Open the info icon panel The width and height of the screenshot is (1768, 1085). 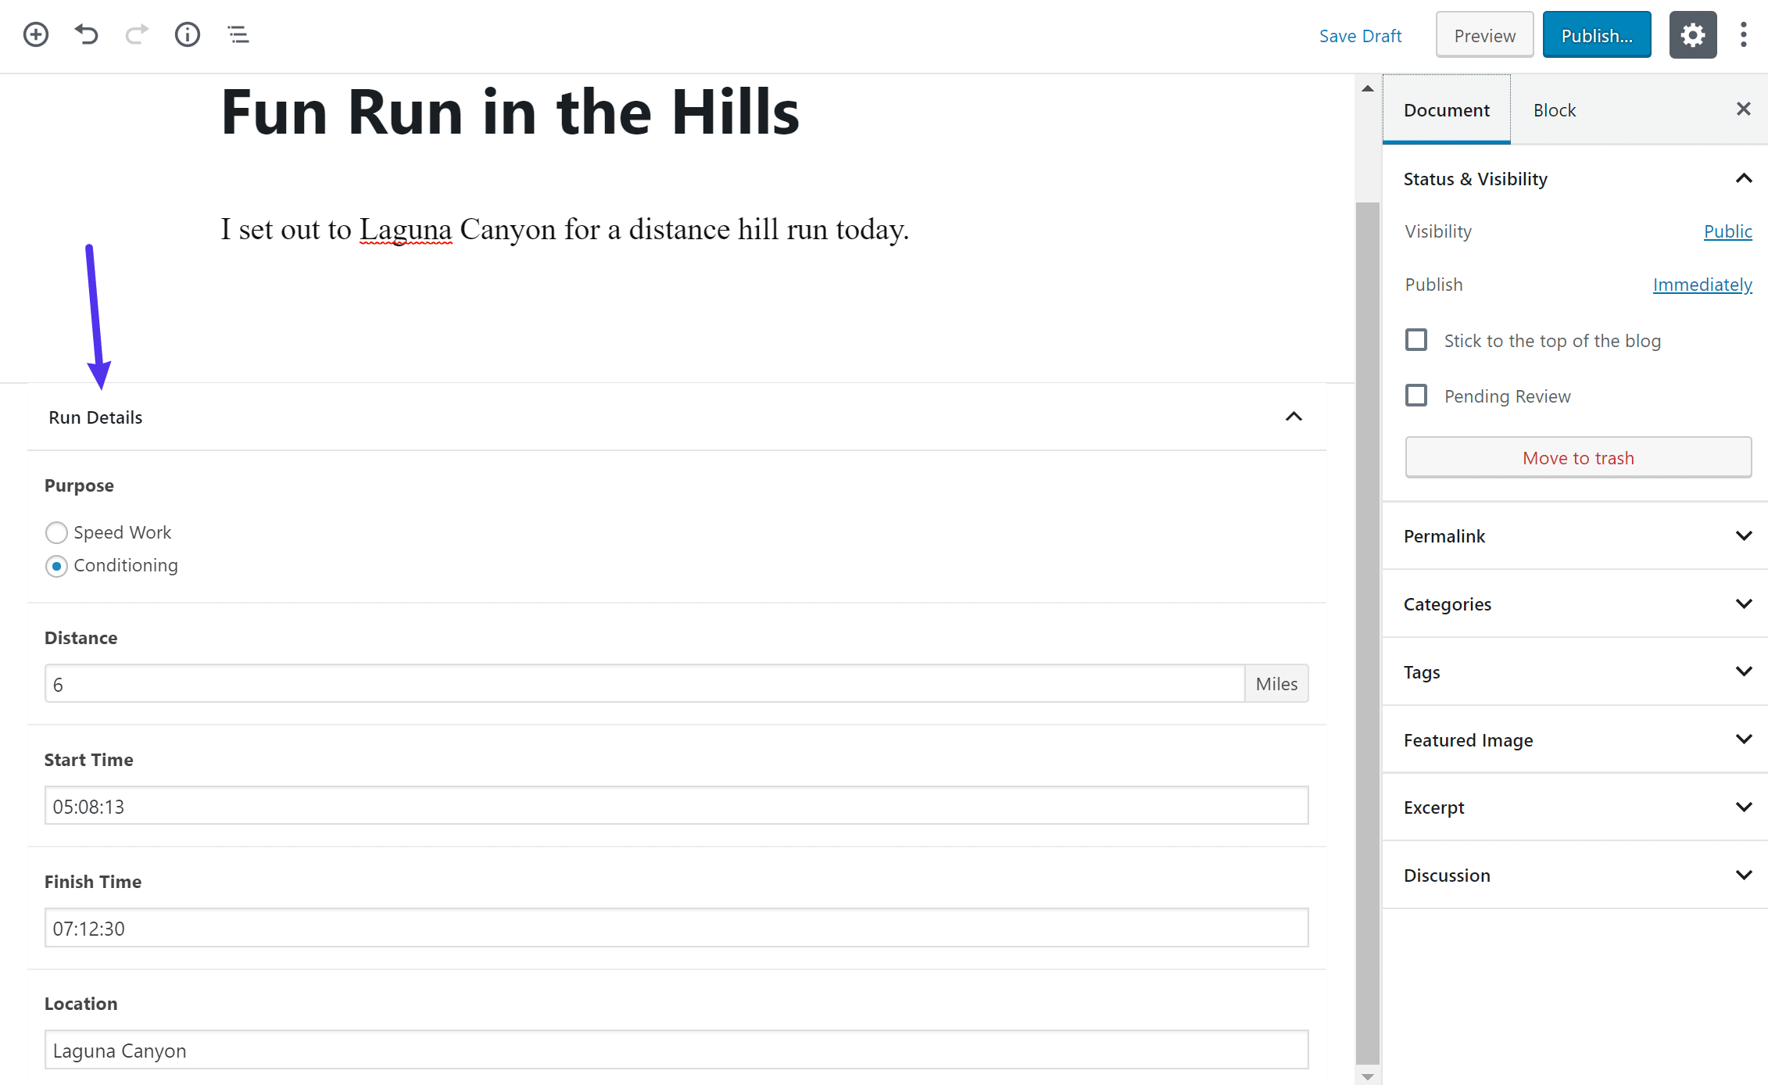point(187,34)
